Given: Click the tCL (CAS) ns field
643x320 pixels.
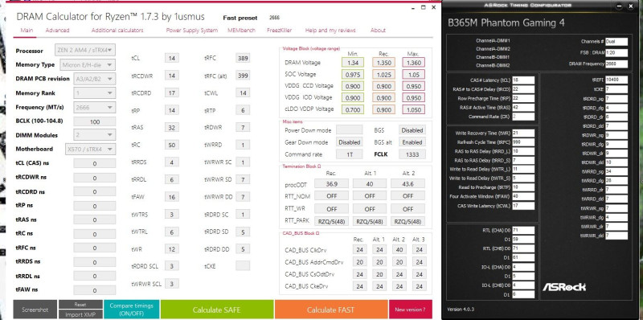Looking at the screenshot, I should coord(95,163).
